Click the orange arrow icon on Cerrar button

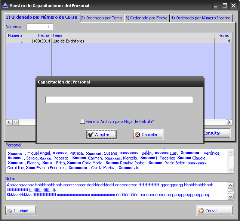pos(201,211)
